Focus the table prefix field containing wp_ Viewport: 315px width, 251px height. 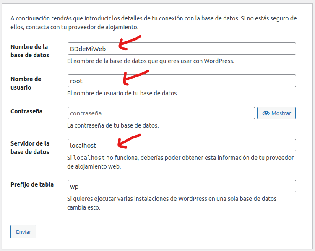tap(181, 186)
